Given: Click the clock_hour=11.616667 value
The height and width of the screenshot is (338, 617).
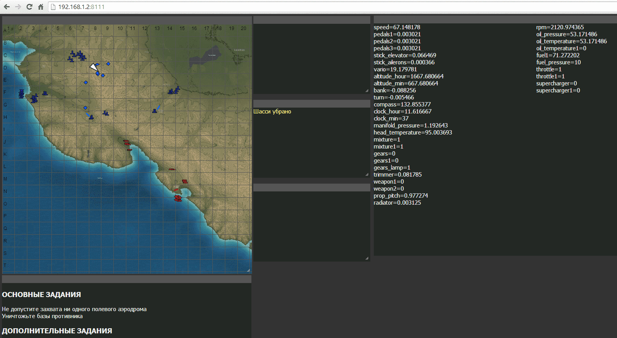Looking at the screenshot, I should 403,111.
